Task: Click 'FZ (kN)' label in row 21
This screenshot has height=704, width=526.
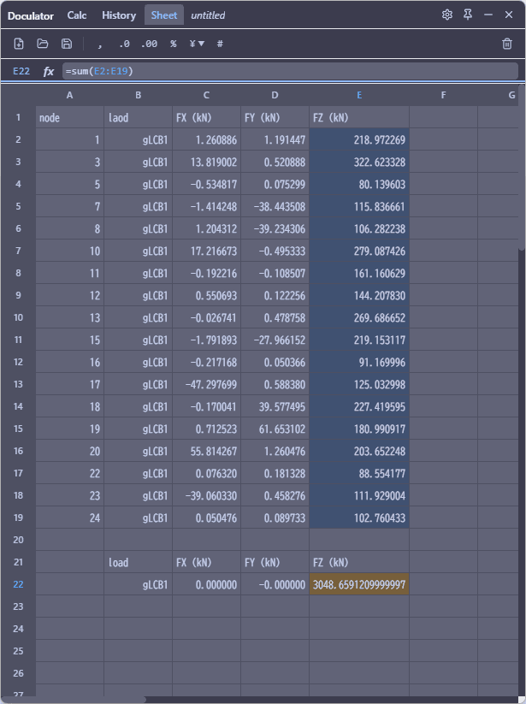Action: tap(359, 563)
